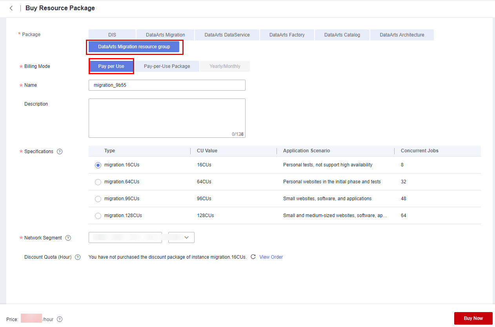The image size is (495, 327).
Task: Click into the Description text area
Action: (167, 118)
